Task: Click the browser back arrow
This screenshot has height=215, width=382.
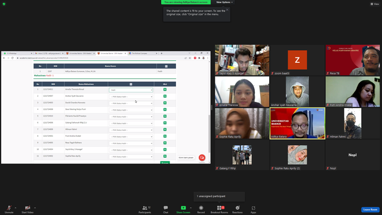Action: [x=4, y=58]
